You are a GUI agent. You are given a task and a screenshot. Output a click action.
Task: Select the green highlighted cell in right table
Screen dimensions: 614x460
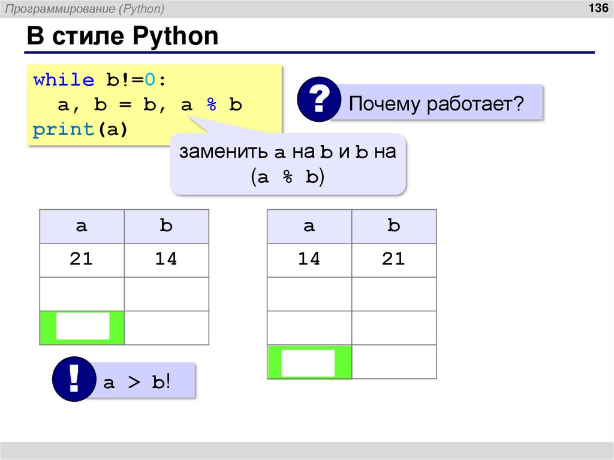coord(308,361)
